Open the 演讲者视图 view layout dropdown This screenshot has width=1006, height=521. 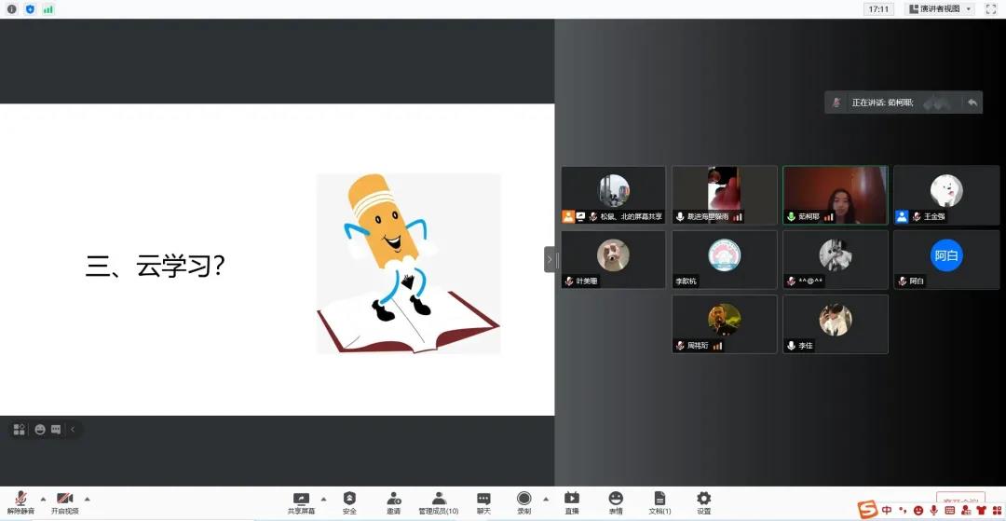click(x=940, y=9)
